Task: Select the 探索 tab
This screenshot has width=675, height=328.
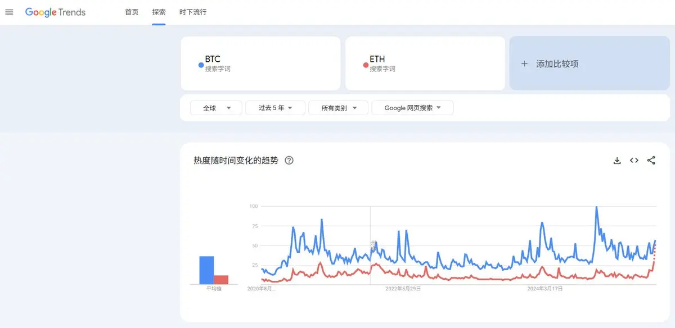Action: [159, 12]
